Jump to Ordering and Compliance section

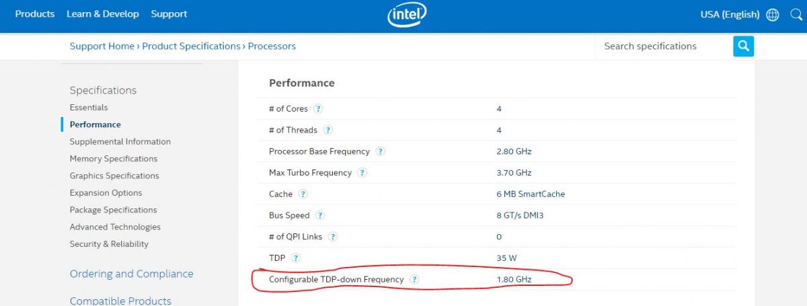tap(131, 274)
